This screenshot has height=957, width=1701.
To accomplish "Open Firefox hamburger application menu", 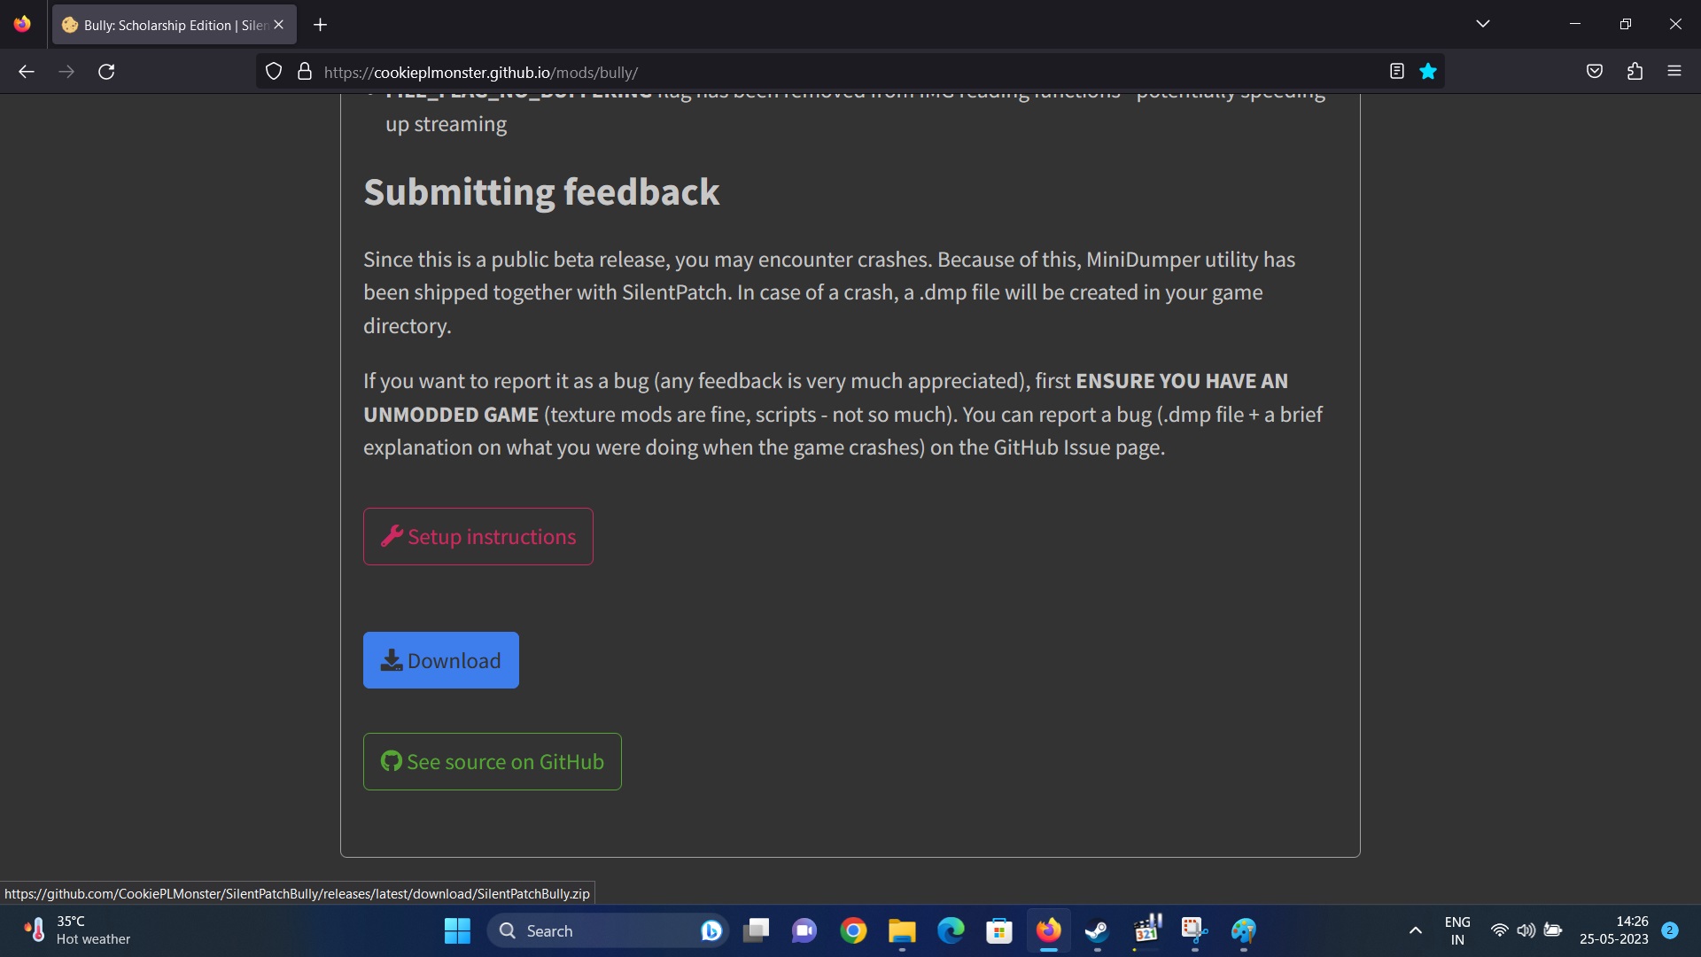I will [x=1674, y=72].
